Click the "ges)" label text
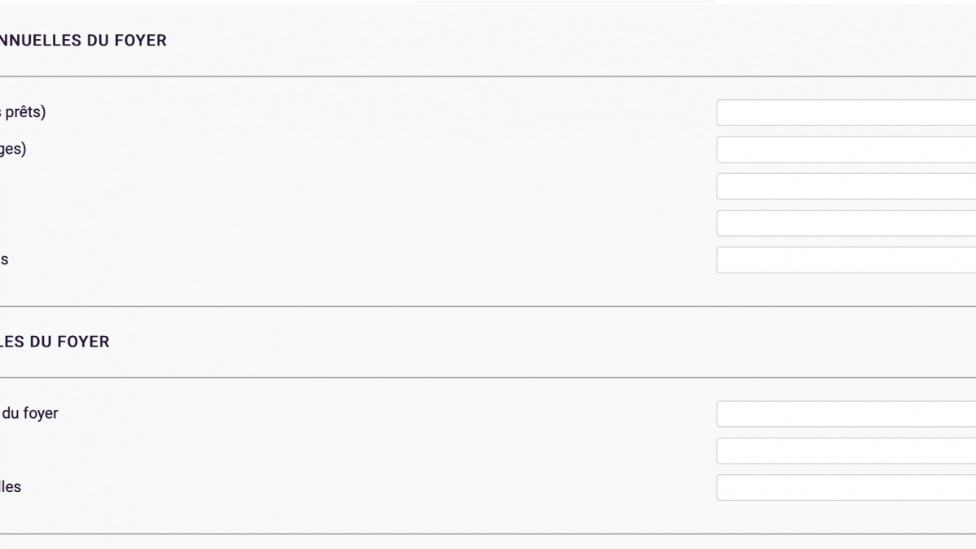976x549 pixels. point(13,150)
